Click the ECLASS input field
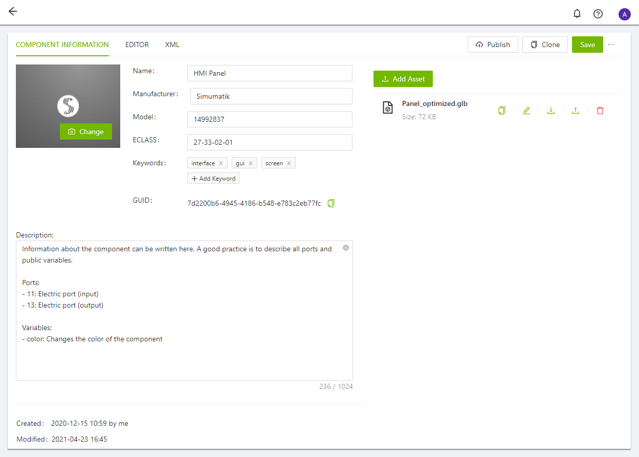 270,142
